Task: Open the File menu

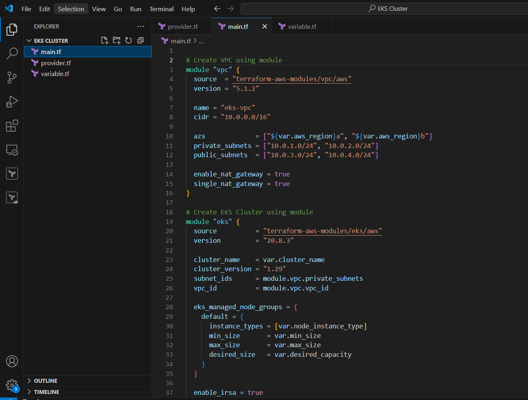Action: 26,9
